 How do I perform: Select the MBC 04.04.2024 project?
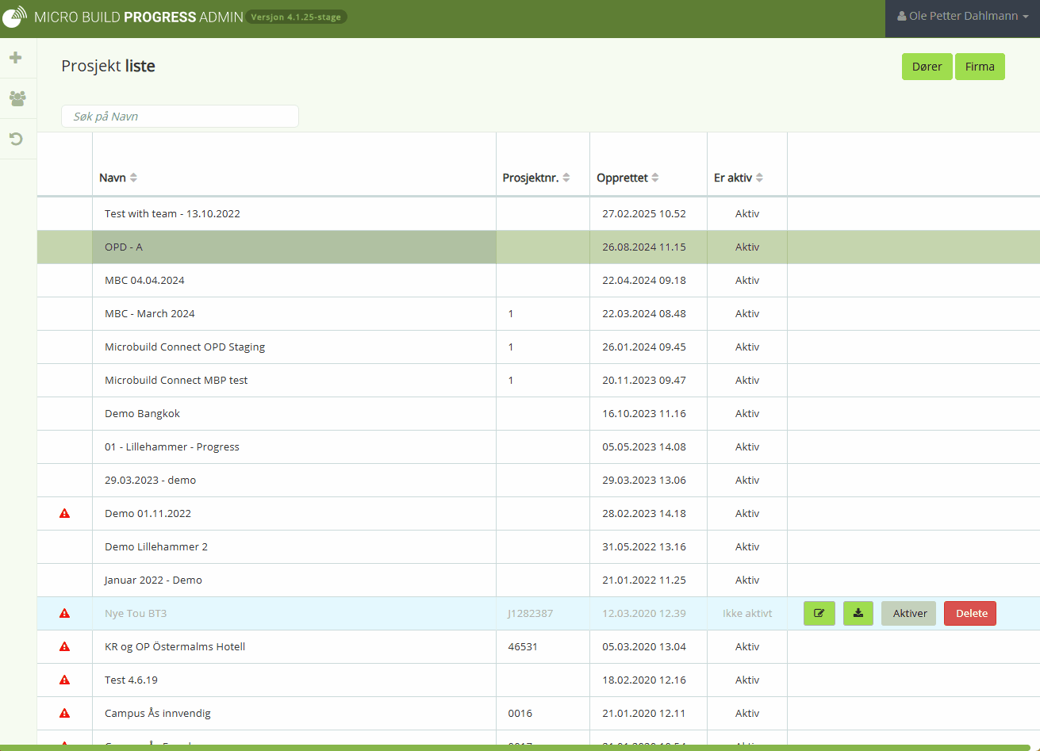[x=144, y=280]
